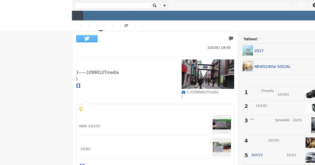Viewport: 315px width, 165px height.
Task: Click the 10/10() 19:05 timestamp
Action: pos(219,48)
